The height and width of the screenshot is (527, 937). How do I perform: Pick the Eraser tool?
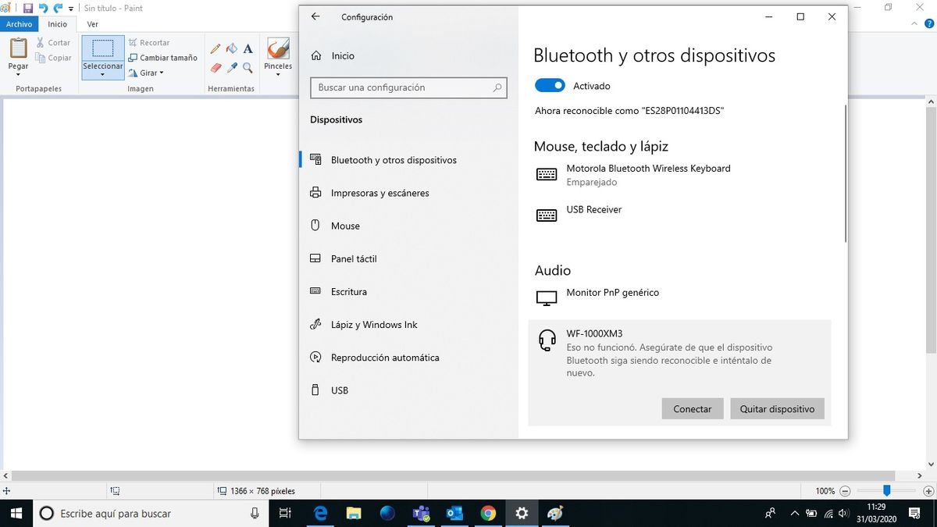click(216, 68)
